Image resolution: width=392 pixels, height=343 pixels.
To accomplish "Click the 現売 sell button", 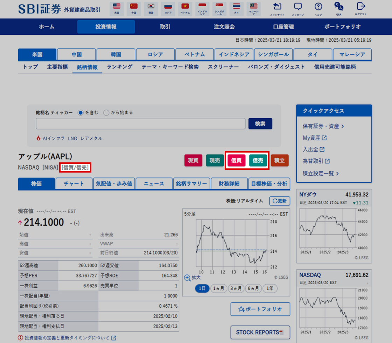I will (x=215, y=161).
